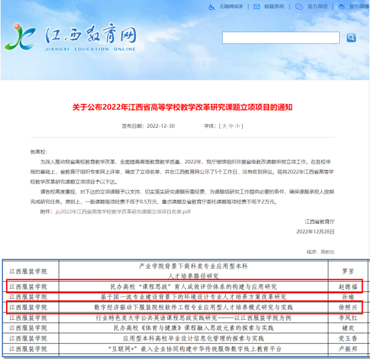Click the highlighted table row for 赵德福

click(185, 286)
